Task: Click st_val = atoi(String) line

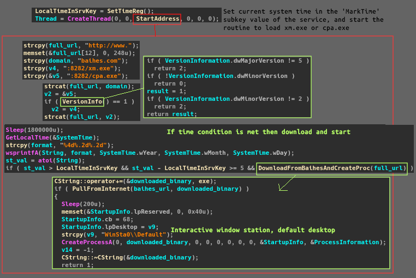Action: point(45,161)
